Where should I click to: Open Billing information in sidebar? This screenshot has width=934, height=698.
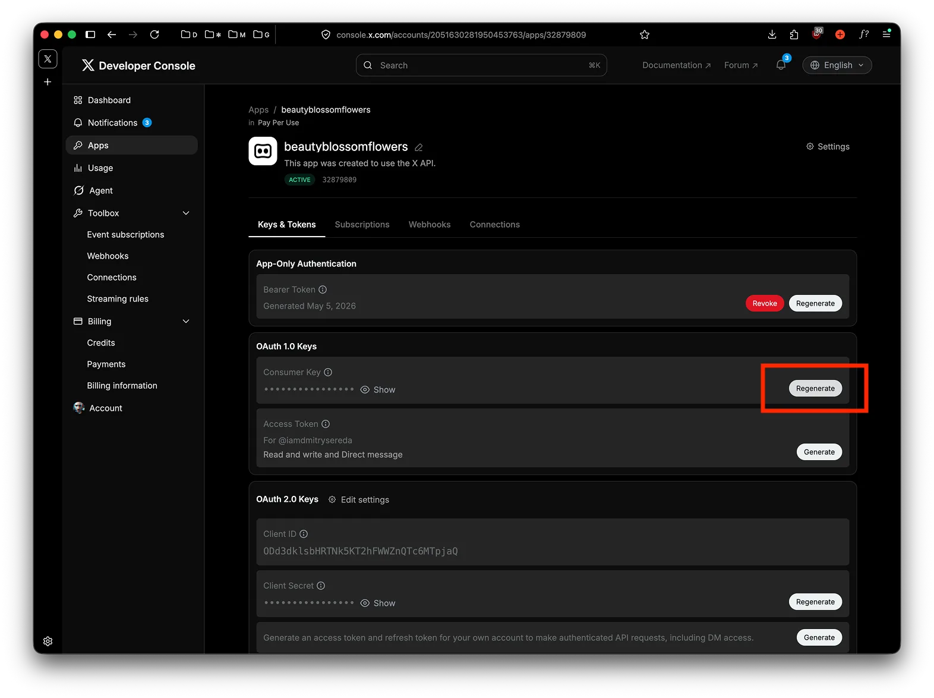(122, 385)
